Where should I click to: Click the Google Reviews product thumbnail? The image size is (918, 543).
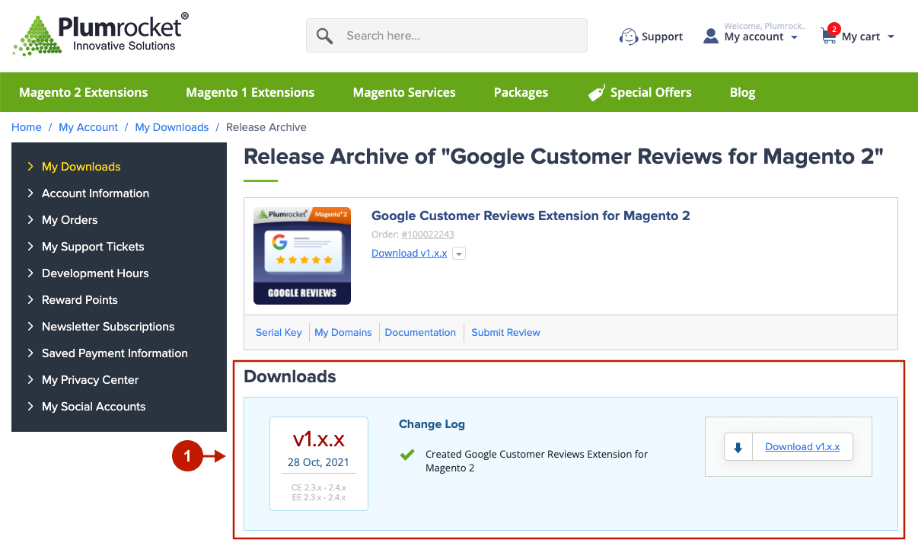[x=302, y=256]
